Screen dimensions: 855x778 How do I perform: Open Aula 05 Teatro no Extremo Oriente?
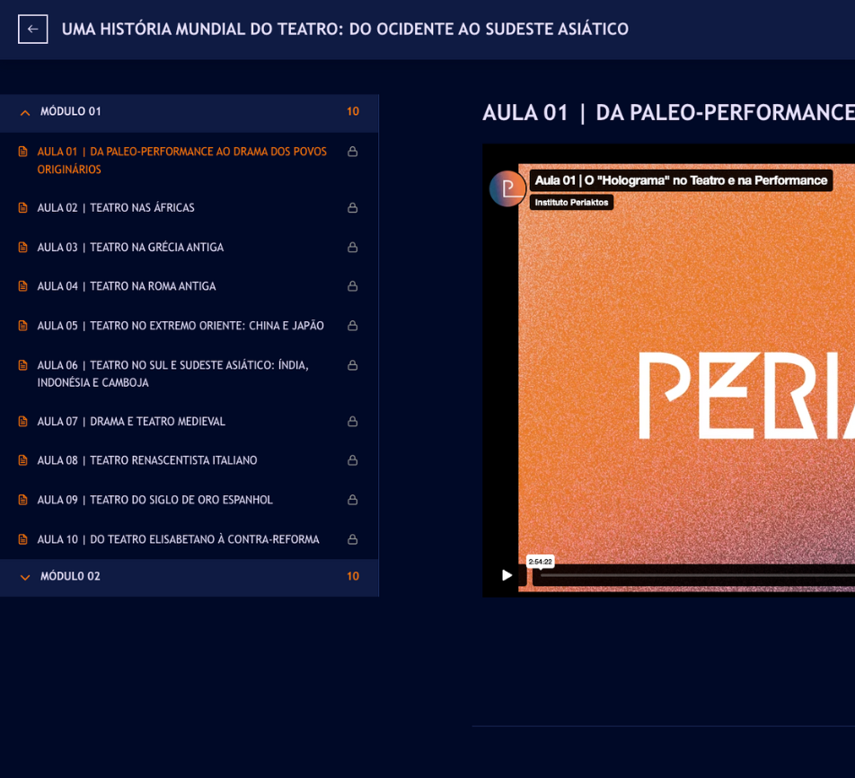[181, 326]
